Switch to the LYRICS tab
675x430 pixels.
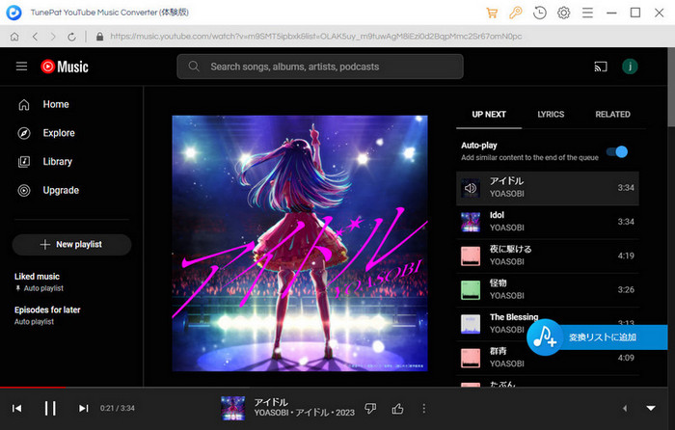pos(551,115)
